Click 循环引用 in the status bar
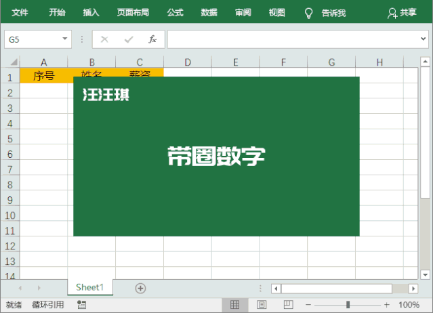The width and height of the screenshot is (433, 313). (48, 305)
